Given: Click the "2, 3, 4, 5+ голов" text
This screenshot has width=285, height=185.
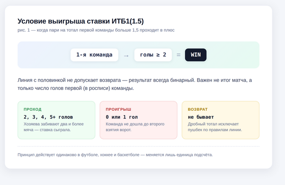Looking at the screenshot, I should point(48,117).
